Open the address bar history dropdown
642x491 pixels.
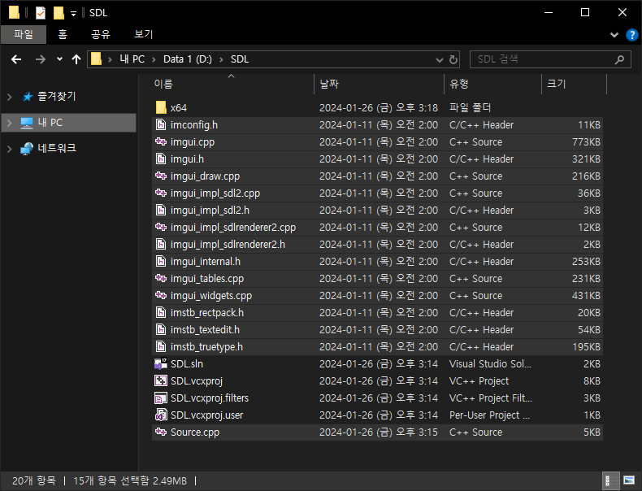440,60
